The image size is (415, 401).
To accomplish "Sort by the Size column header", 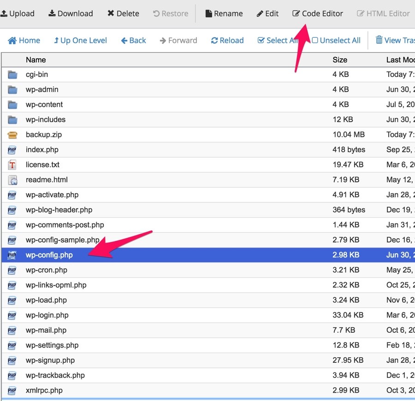I will (340, 60).
